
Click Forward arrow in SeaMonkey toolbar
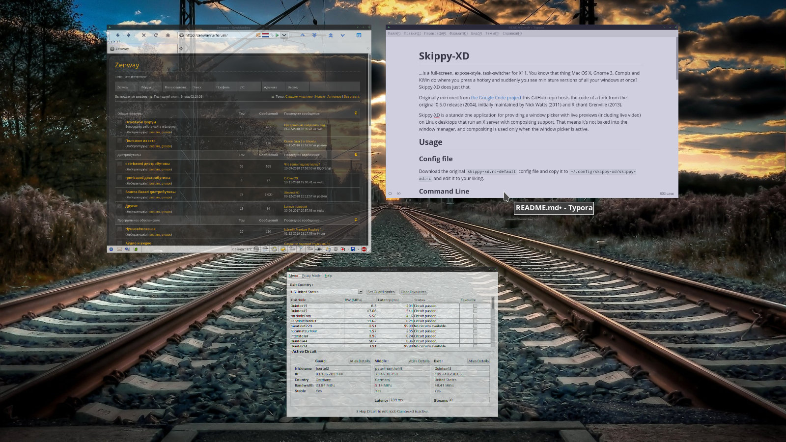129,35
